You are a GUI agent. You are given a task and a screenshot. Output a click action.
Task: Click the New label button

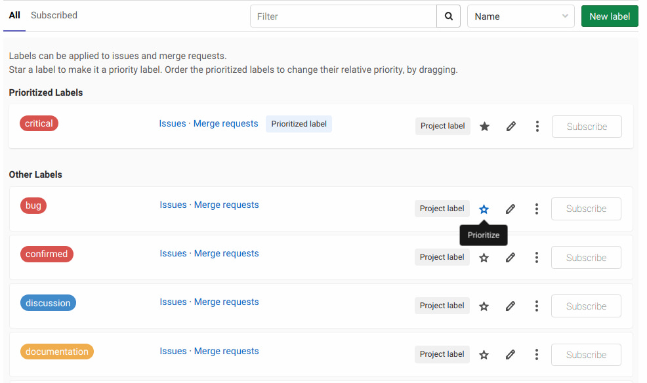tap(609, 16)
